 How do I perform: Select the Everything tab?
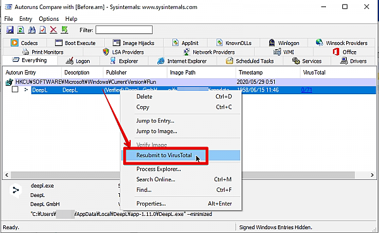point(30,60)
